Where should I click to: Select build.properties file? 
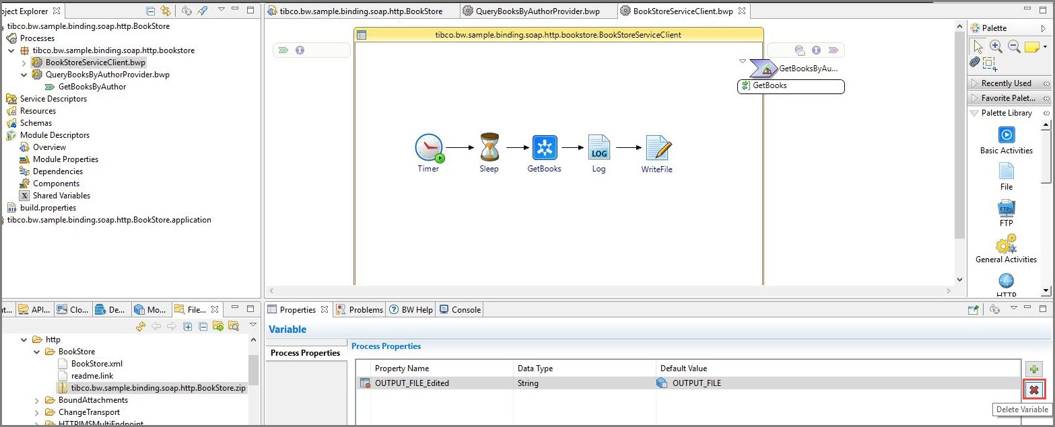[48, 208]
